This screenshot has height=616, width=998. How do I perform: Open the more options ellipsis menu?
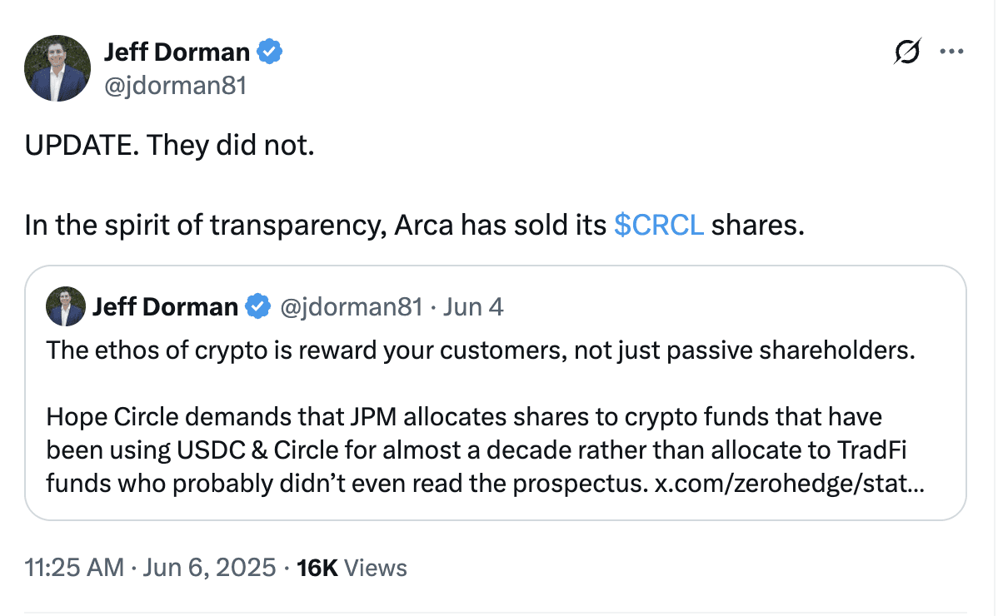(951, 52)
